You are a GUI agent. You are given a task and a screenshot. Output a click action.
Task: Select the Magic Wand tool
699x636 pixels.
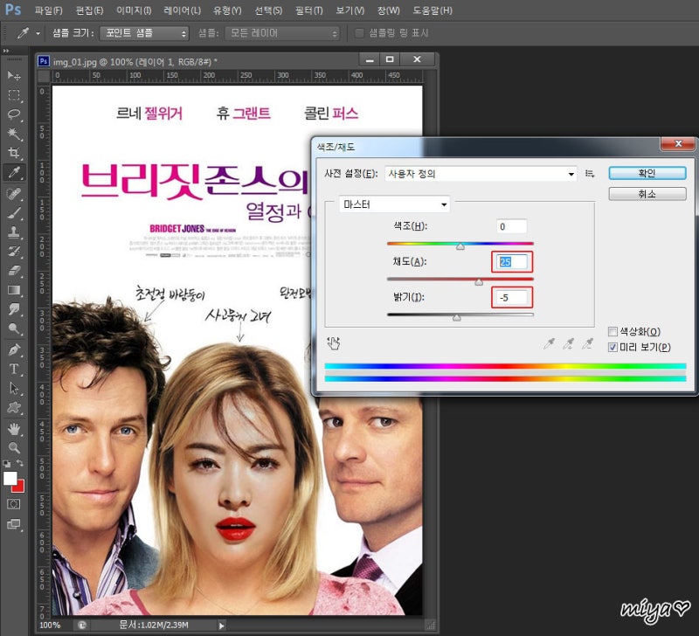click(x=14, y=134)
